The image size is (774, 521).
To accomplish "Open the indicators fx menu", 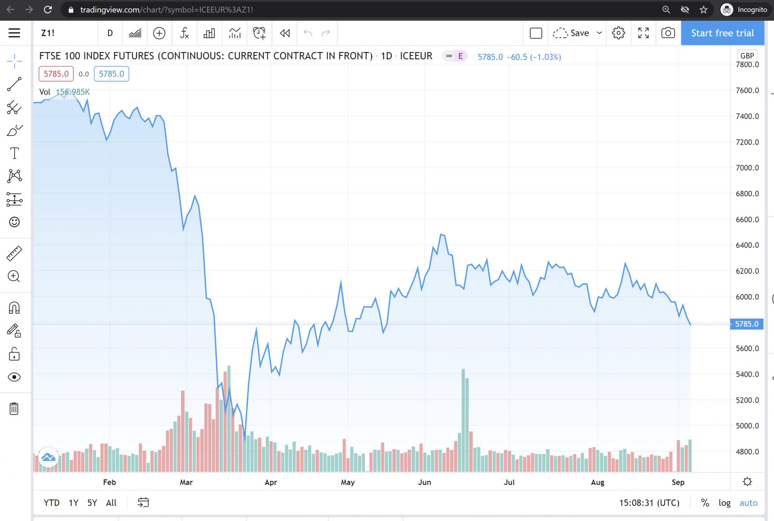I will (x=184, y=33).
